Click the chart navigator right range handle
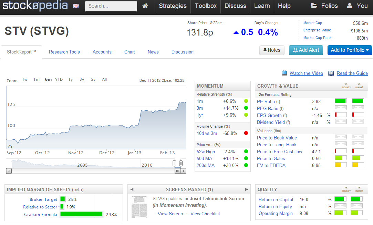This screenshot has width=373, height=225. (x=181, y=163)
